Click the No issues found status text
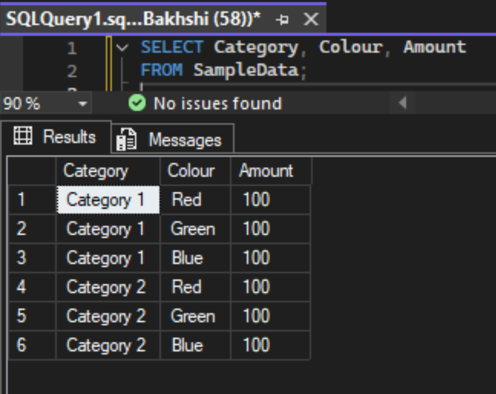Screen dimensions: 496x394 tap(218, 104)
